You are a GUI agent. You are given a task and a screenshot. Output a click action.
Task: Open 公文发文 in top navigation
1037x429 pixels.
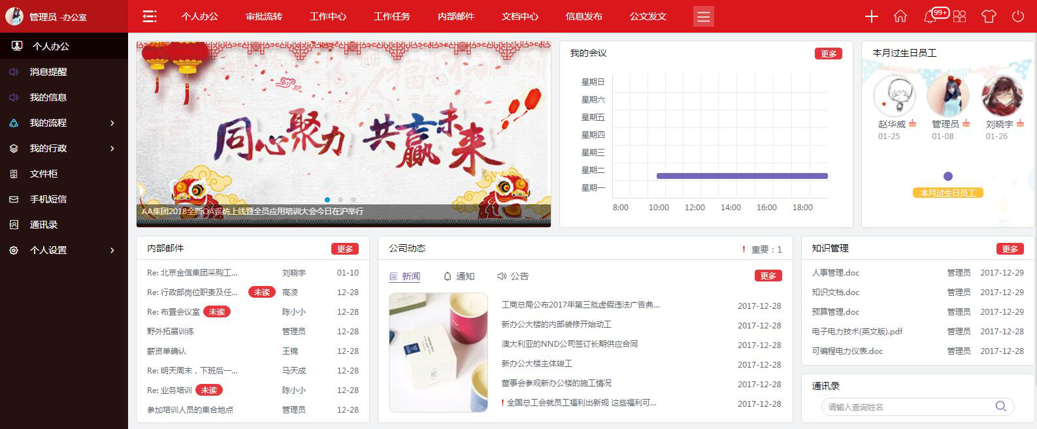pos(648,16)
